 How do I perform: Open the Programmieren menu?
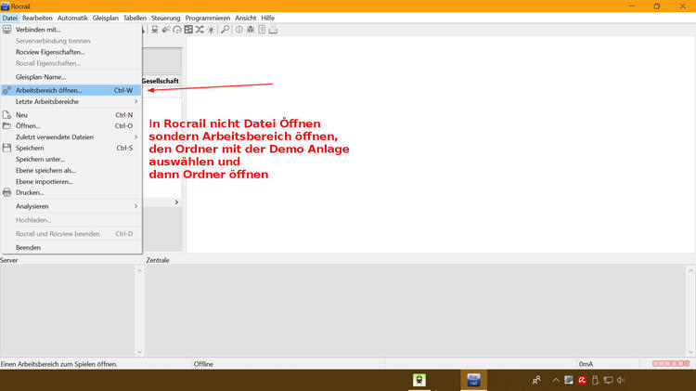click(207, 18)
